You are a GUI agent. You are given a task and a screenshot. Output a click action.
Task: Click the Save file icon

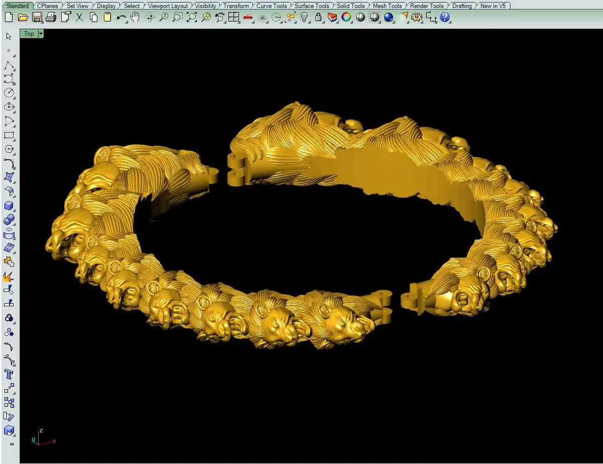pyautogui.click(x=37, y=18)
